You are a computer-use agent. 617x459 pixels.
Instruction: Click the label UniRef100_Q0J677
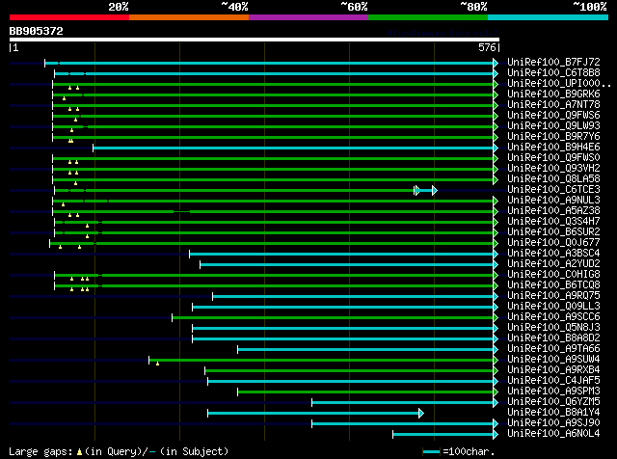[553, 242]
